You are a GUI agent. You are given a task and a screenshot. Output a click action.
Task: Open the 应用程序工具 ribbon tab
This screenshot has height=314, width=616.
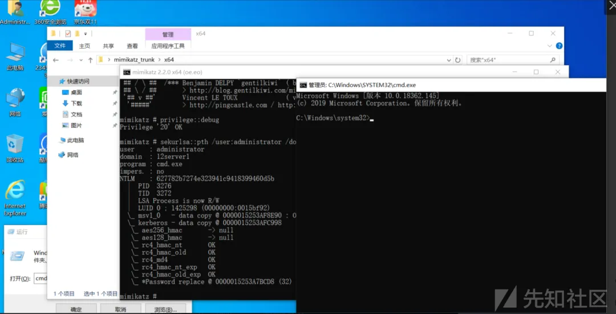[168, 46]
